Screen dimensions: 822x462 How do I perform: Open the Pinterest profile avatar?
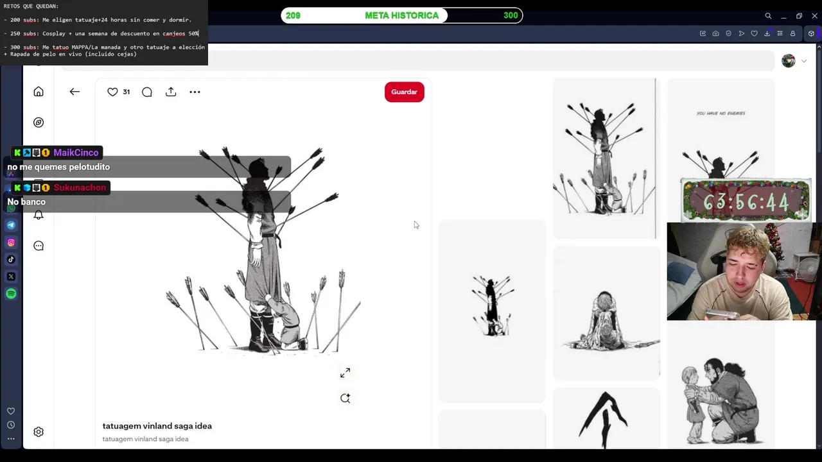pos(789,61)
